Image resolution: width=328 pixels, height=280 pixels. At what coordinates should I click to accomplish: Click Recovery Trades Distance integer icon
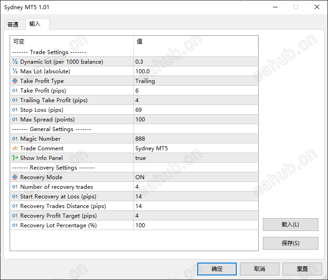point(15,206)
